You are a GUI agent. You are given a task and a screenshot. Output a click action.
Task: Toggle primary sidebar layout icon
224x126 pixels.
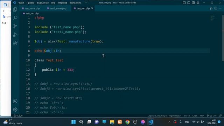(x=184, y=3)
